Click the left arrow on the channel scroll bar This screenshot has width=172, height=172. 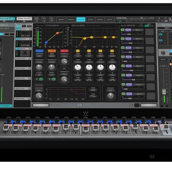[x=51, y=105]
